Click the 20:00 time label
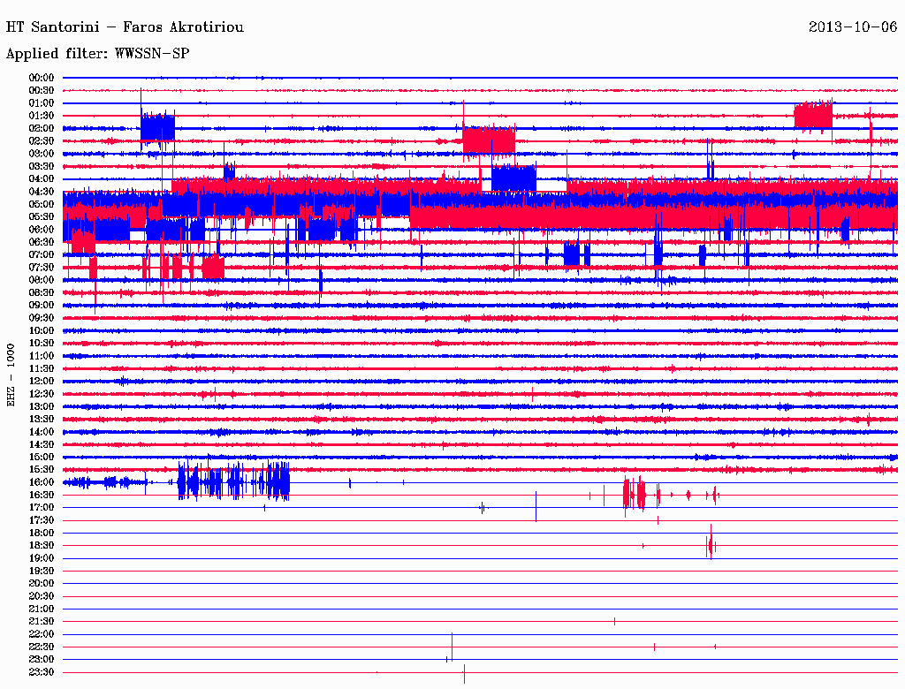The width and height of the screenshot is (905, 689). pyautogui.click(x=42, y=584)
